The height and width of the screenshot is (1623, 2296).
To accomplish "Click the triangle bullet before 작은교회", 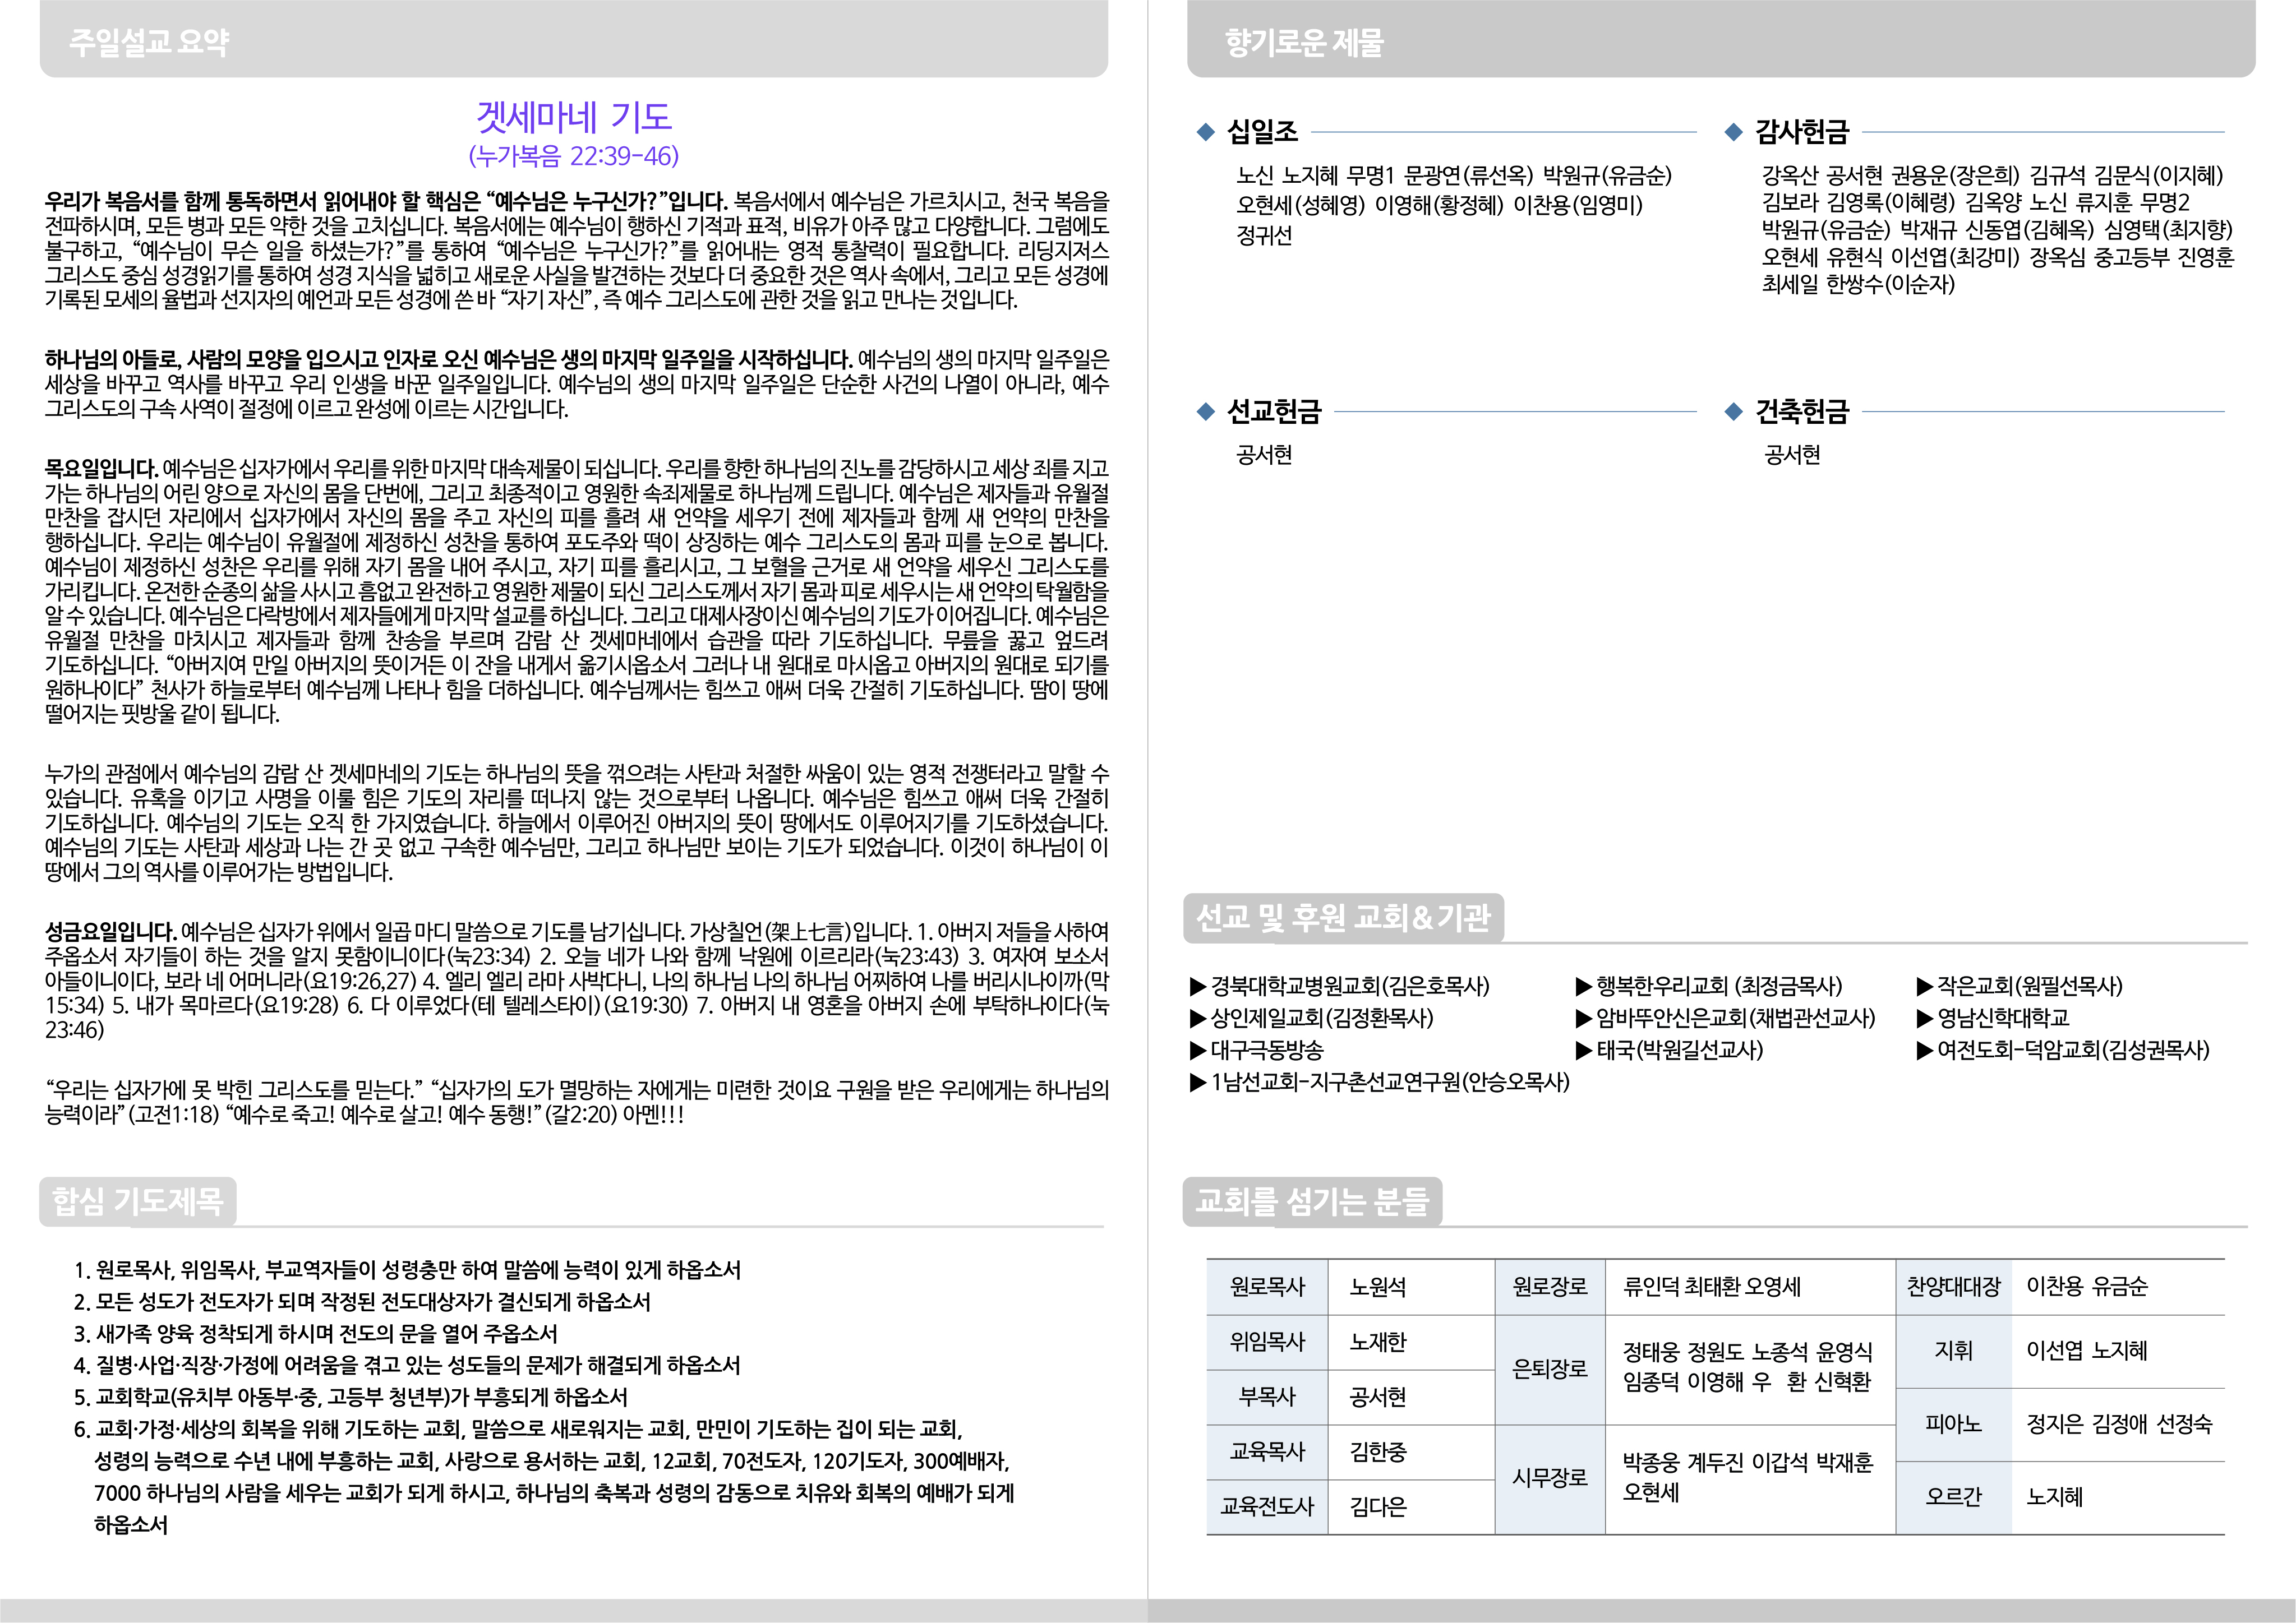I will [x=1925, y=987].
